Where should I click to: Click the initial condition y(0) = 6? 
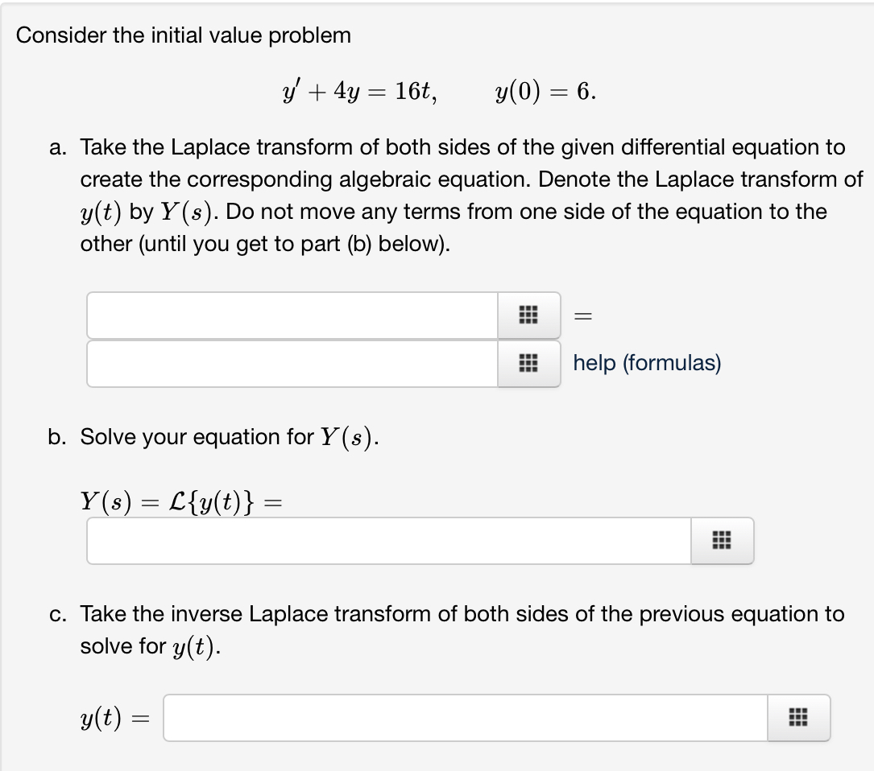(545, 92)
